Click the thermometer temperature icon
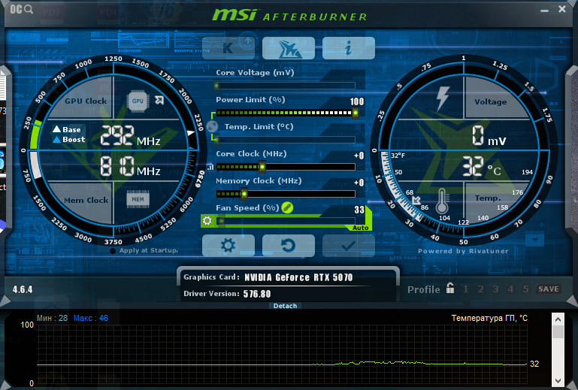578x390 pixels. [x=442, y=201]
